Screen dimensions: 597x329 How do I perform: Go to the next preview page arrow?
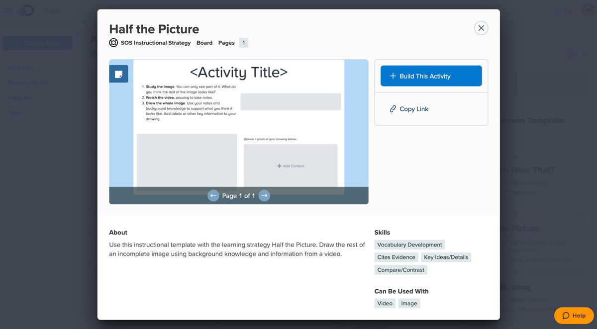(264, 196)
